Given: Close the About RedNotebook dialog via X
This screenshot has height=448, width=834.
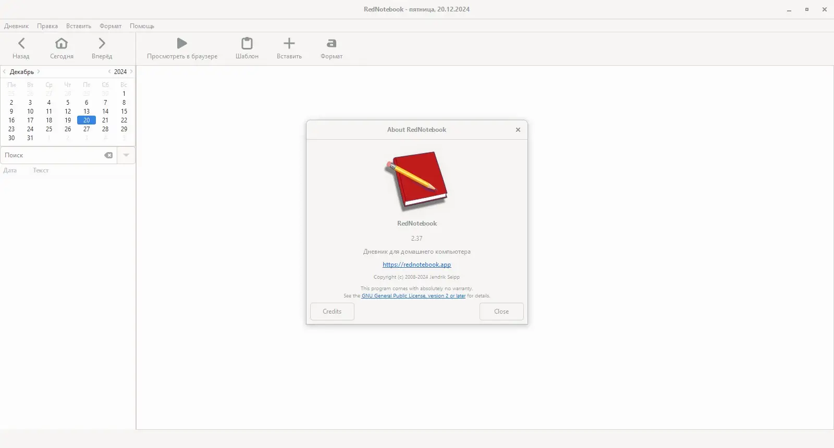Looking at the screenshot, I should pyautogui.click(x=518, y=130).
